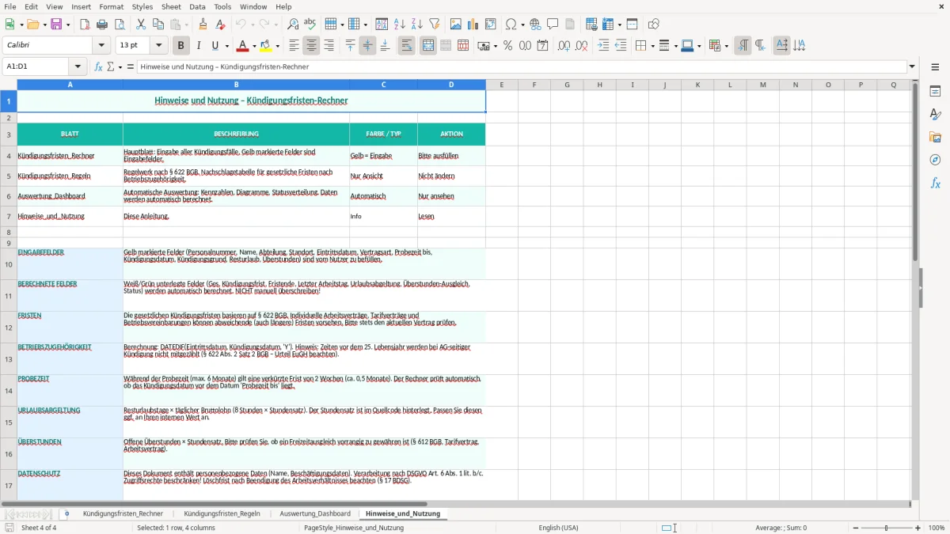Format cells as date
950x534 pixels.
point(542,46)
